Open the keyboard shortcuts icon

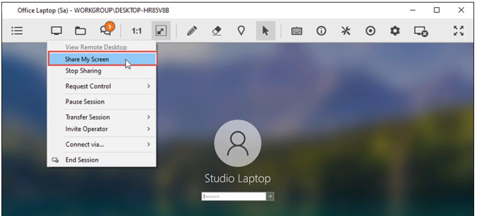[x=297, y=31]
